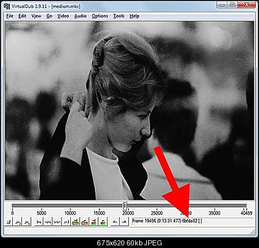
Task: Click the video preview pane
Action: [x=129, y=110]
